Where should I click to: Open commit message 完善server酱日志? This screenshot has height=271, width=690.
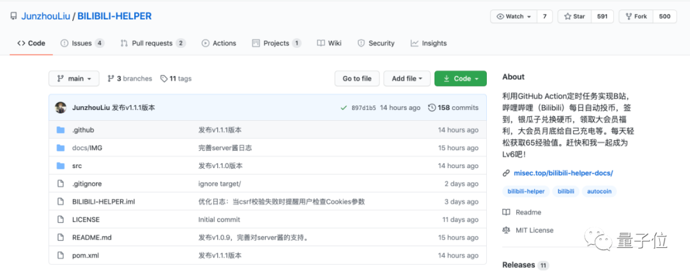click(225, 148)
